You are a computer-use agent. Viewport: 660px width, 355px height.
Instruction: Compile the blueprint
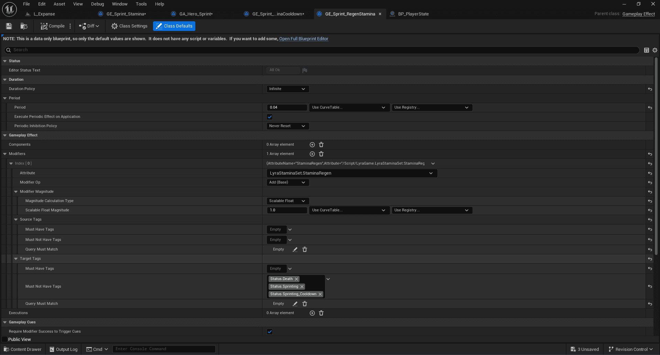click(x=53, y=26)
